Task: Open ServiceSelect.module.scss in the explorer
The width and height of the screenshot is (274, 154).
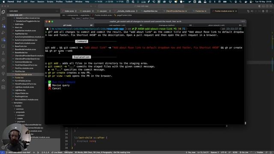Action: 27,100
